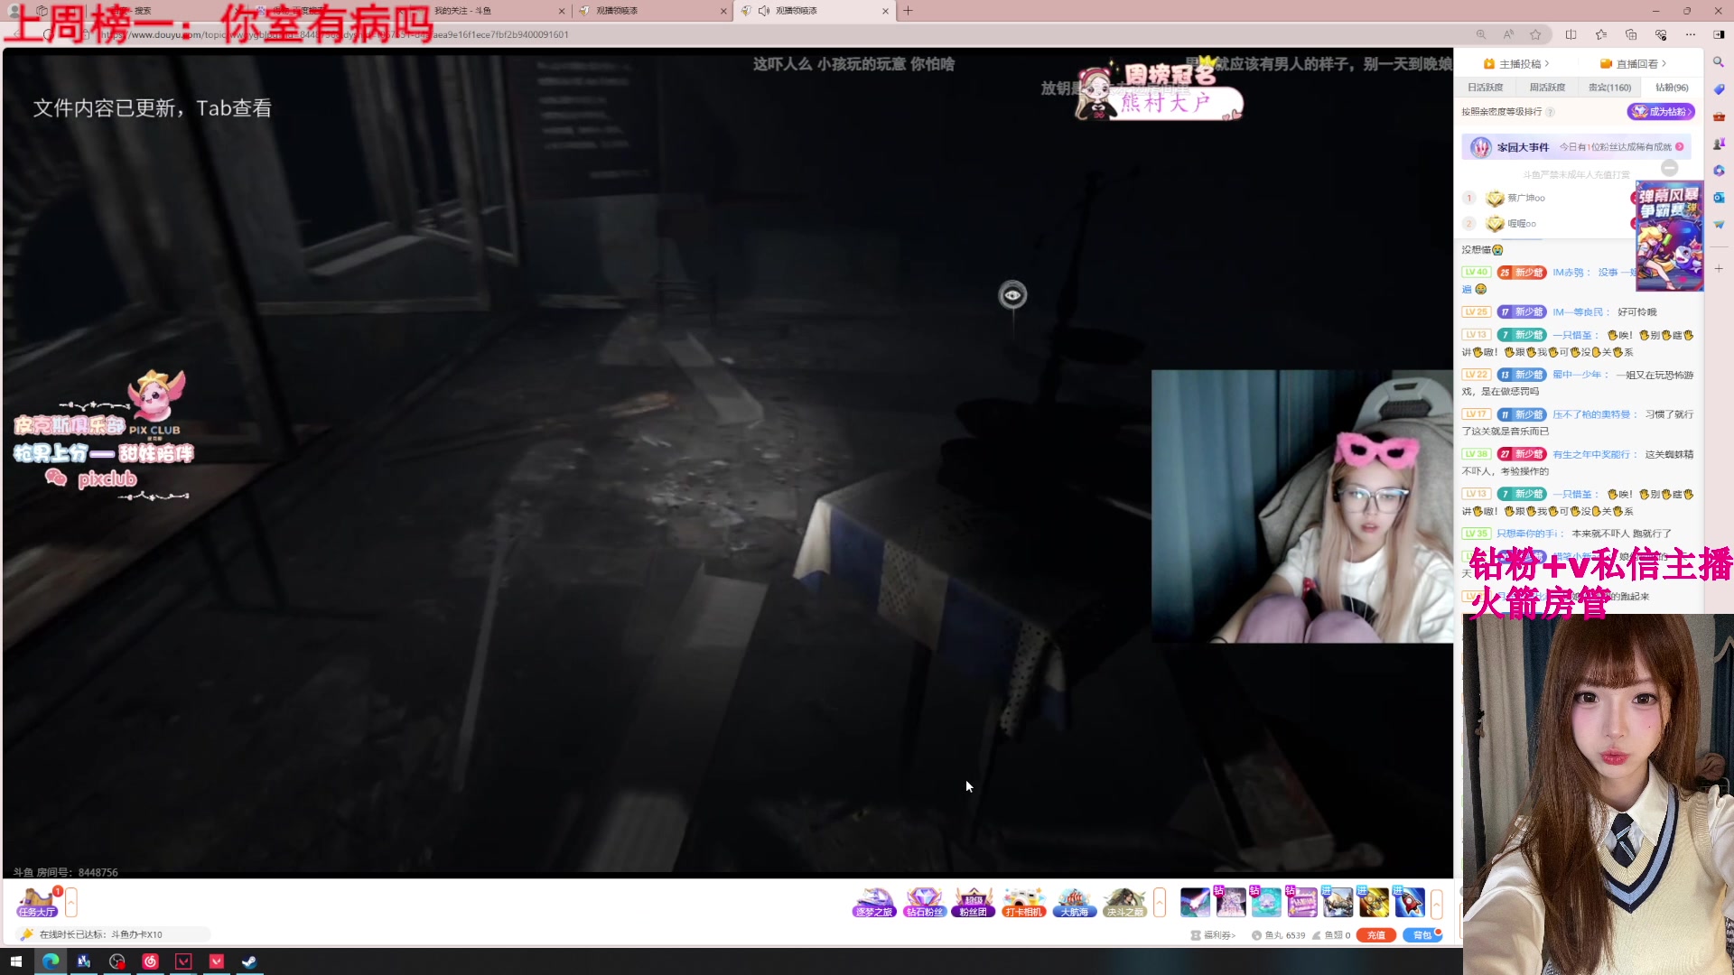Switch to the 日活跃度 tab

[x=1486, y=88]
